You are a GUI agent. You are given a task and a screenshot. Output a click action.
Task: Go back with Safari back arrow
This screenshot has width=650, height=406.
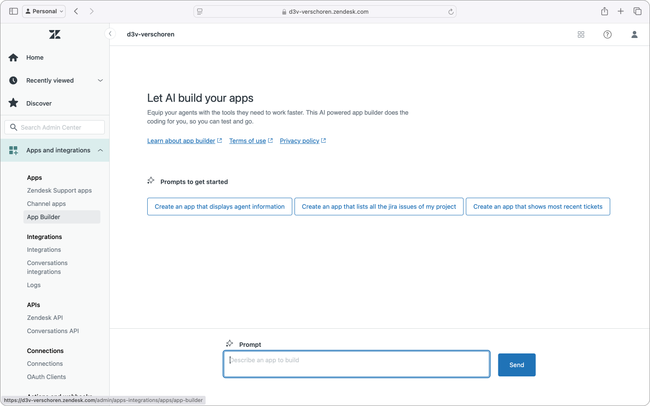tap(76, 11)
